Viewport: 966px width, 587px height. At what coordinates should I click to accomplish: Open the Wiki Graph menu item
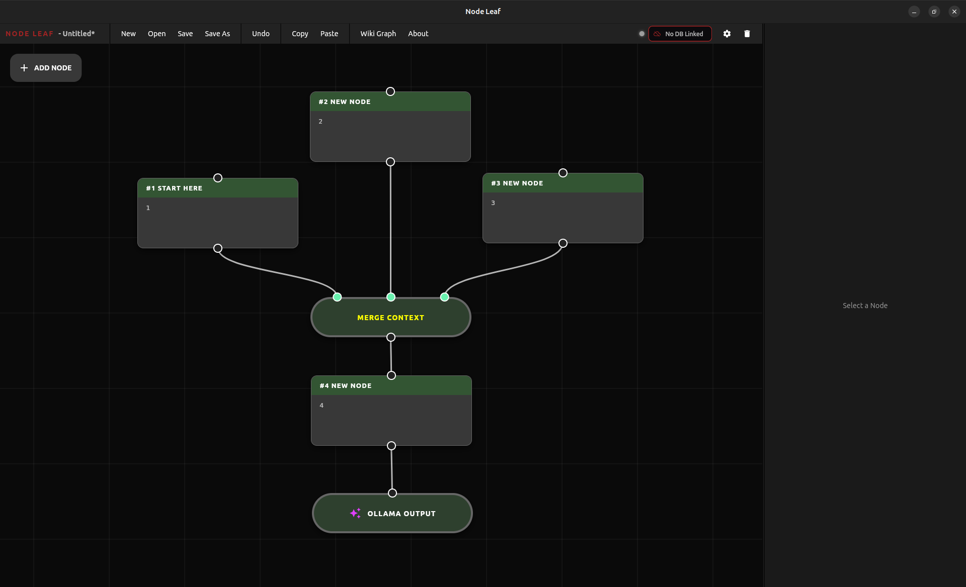378,34
